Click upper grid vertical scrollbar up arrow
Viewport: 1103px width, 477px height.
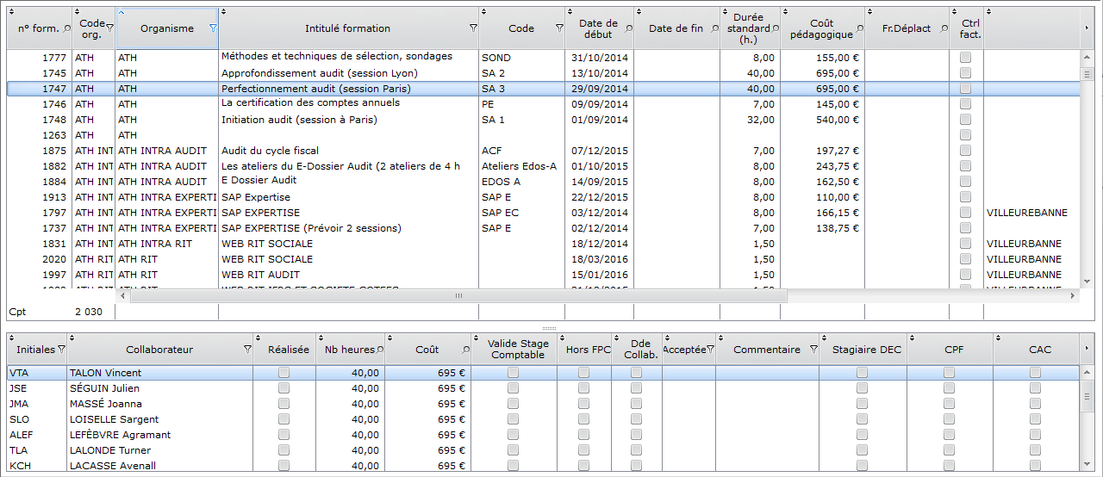tap(1087, 56)
